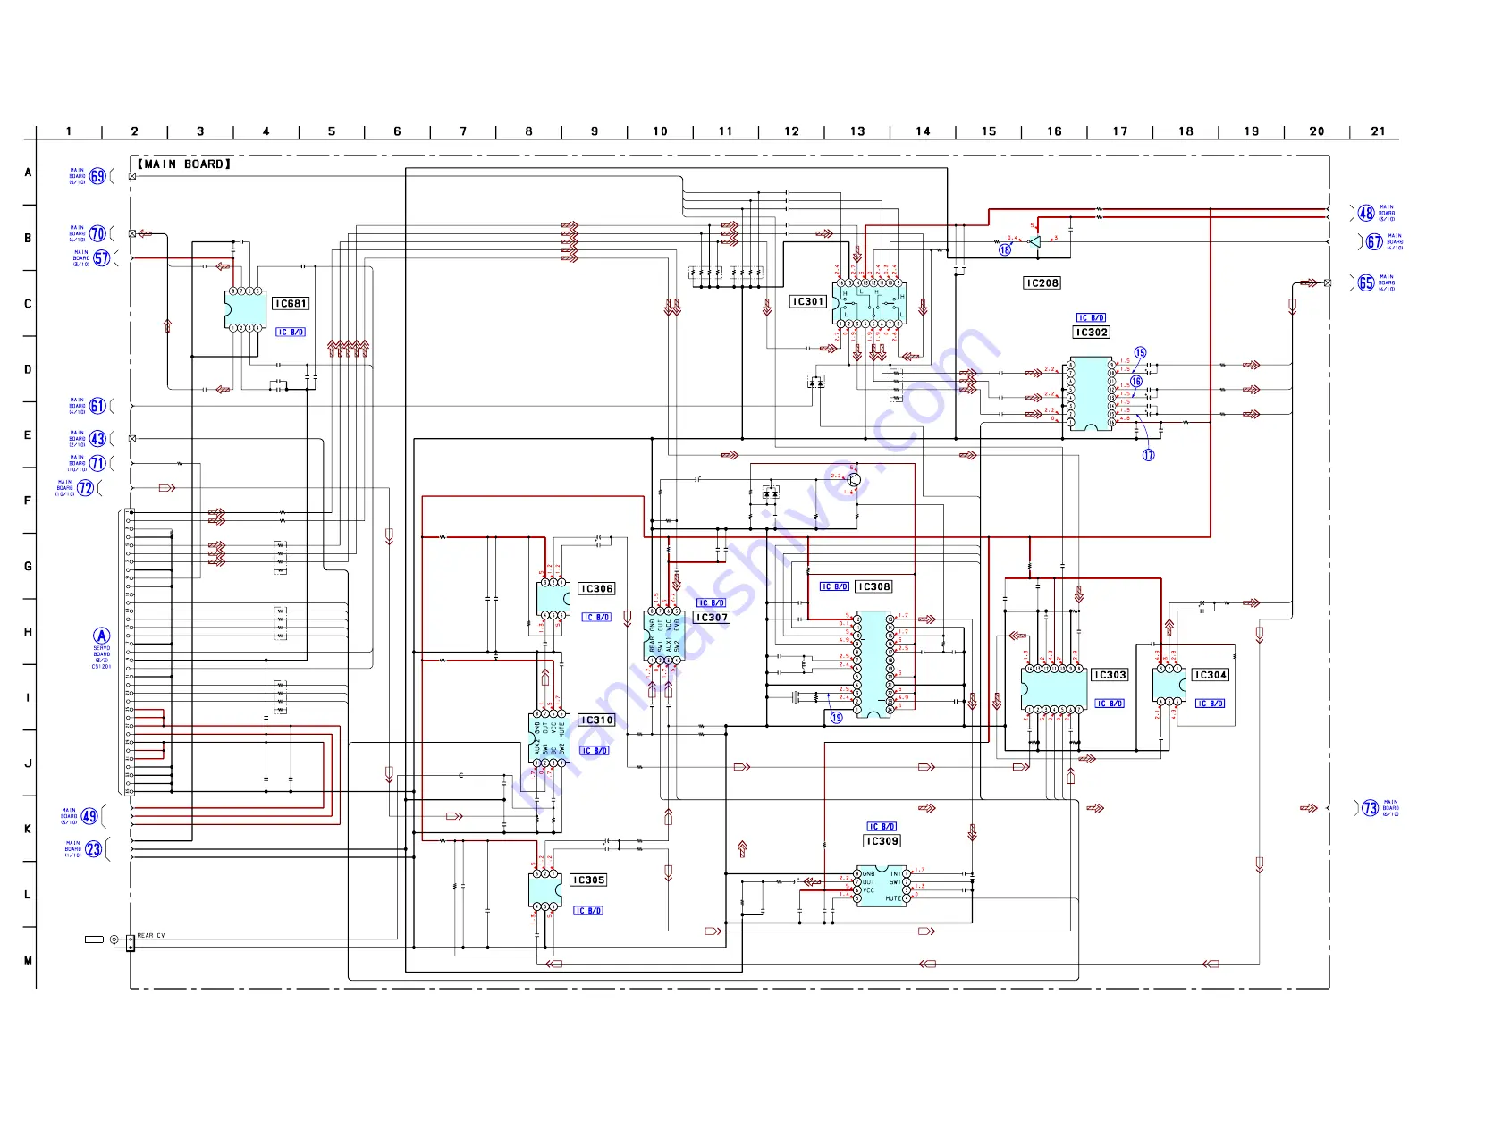Screen dimensions: 1502x1129
Task: Open the IC B/D link under IC304
Action: [x=1211, y=704]
